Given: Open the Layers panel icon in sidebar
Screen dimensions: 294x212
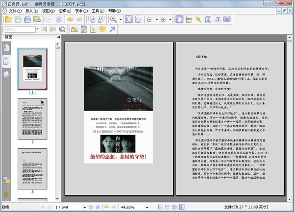Looking at the screenshot, I should [x=6, y=74].
